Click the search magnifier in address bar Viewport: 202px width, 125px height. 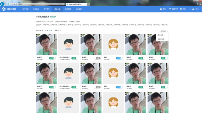pyautogui.click(x=61, y=4)
